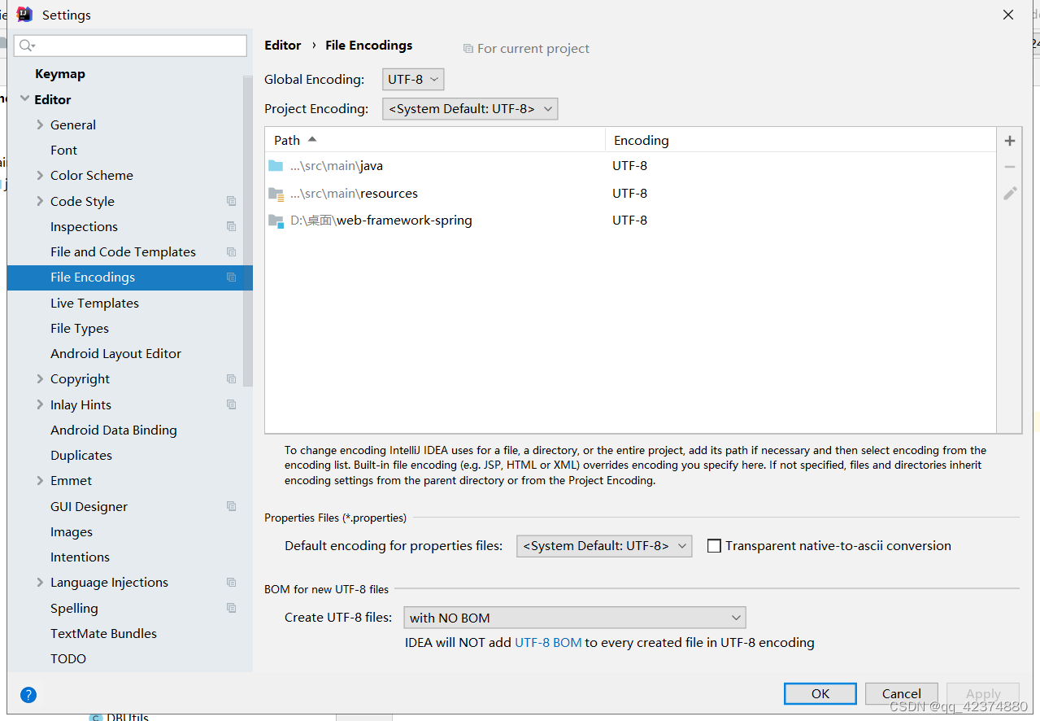Click the resources folder icon
This screenshot has width=1040, height=721.
pyautogui.click(x=276, y=194)
